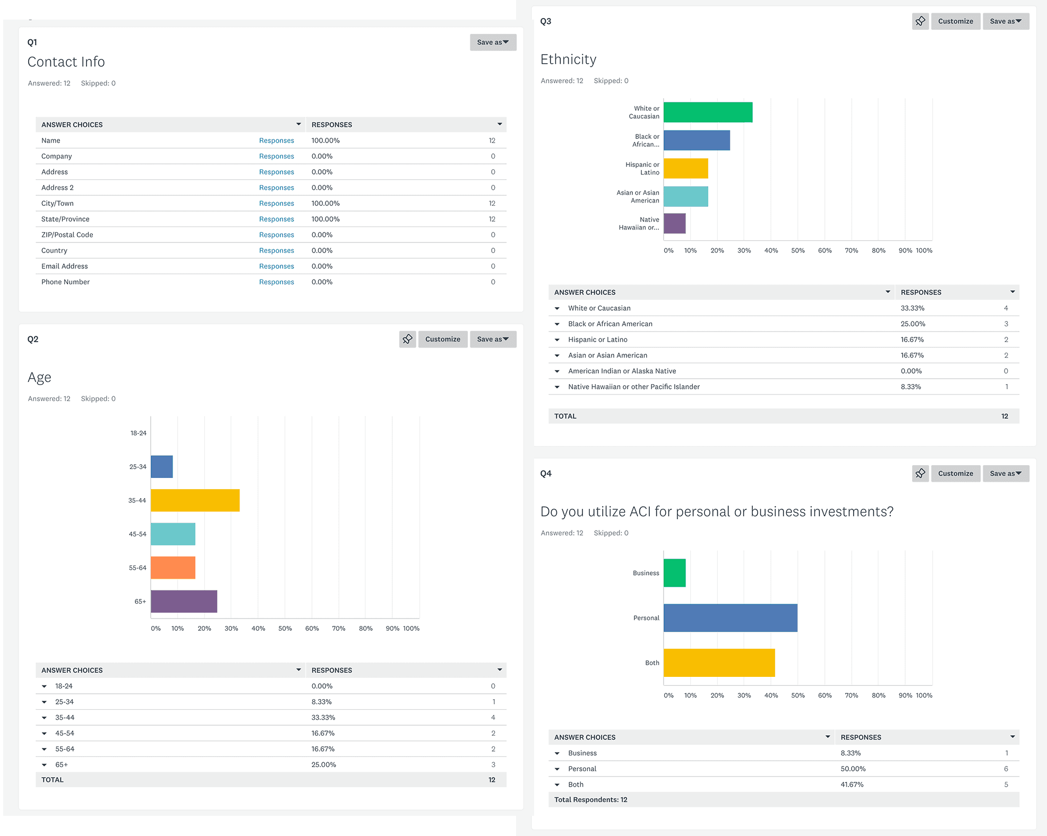This screenshot has height=836, width=1047.
Task: Sort Q1 Responses column arrow
Action: 500,124
